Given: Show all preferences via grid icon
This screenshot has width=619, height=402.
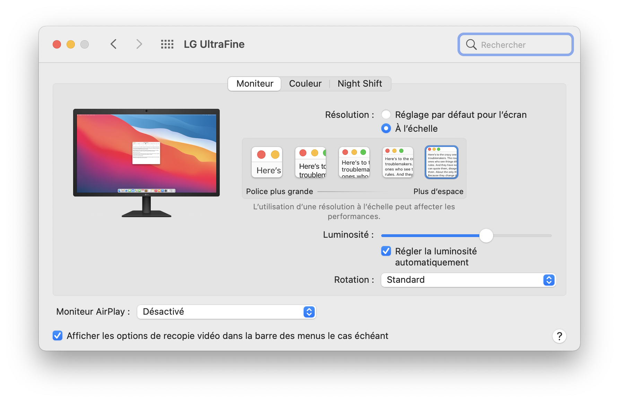Looking at the screenshot, I should point(167,44).
